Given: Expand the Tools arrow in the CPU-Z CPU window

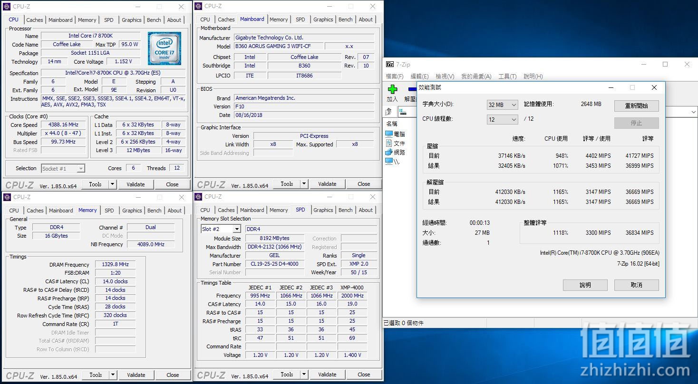Looking at the screenshot, I should tap(113, 184).
